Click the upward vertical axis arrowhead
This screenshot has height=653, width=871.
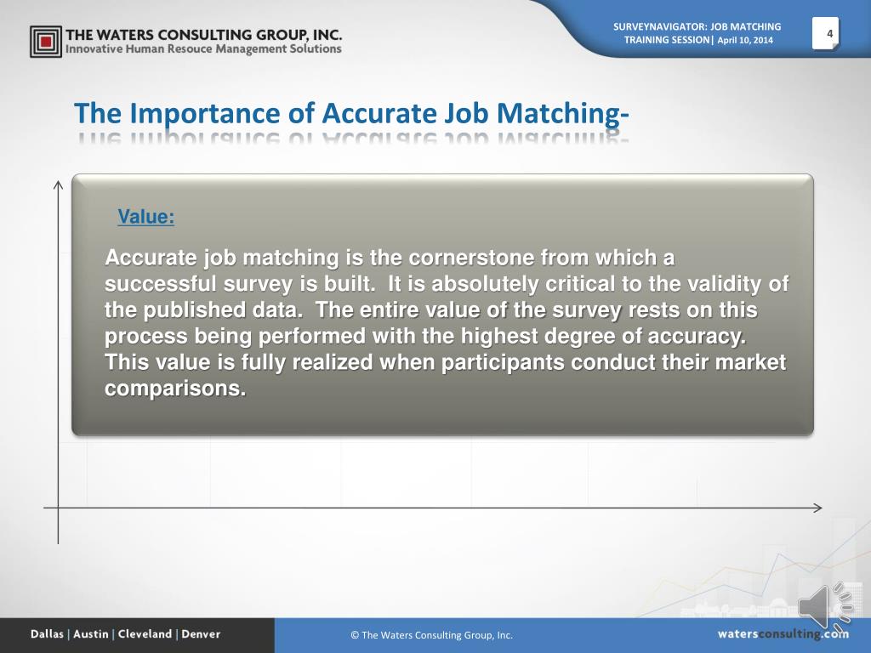[x=58, y=185]
